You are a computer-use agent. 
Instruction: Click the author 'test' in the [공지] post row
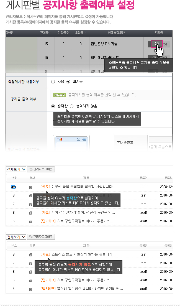click(143, 187)
